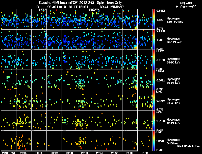Click the Hydrogen 149-227 keV color bar

154,19
